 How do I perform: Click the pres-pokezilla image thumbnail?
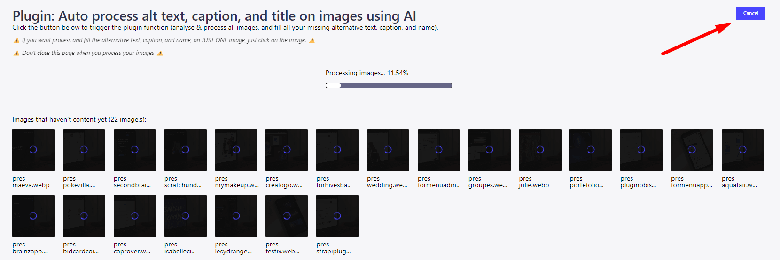84,150
